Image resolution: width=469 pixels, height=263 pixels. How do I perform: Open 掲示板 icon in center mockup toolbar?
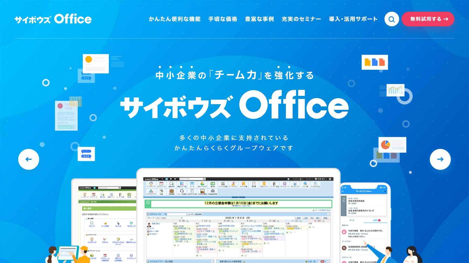pyautogui.click(x=213, y=184)
